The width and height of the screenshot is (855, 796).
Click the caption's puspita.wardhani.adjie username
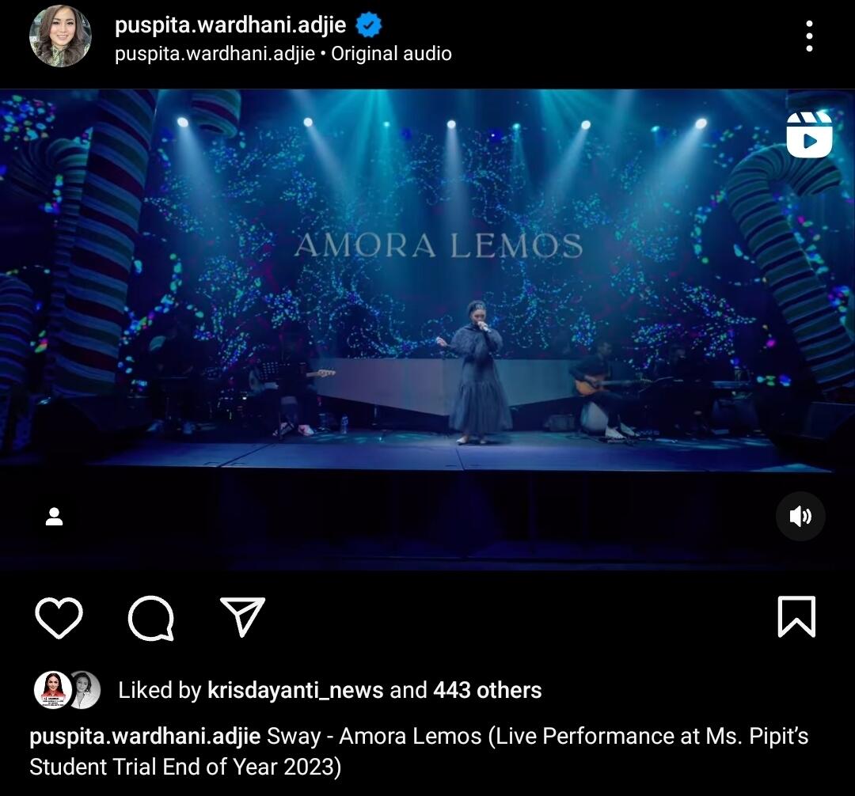pyautogui.click(x=145, y=736)
